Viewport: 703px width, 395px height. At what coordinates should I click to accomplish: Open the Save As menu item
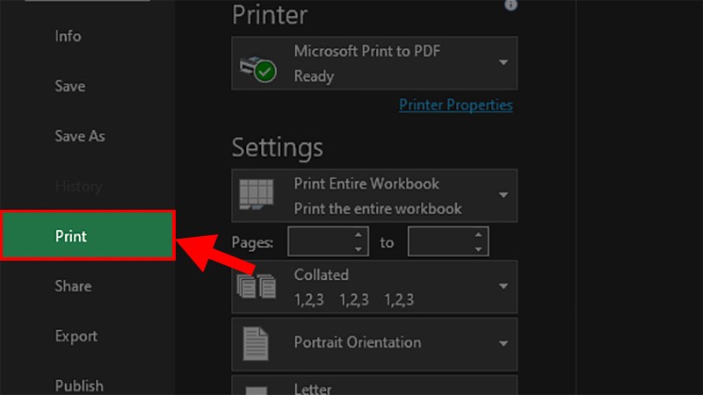80,136
